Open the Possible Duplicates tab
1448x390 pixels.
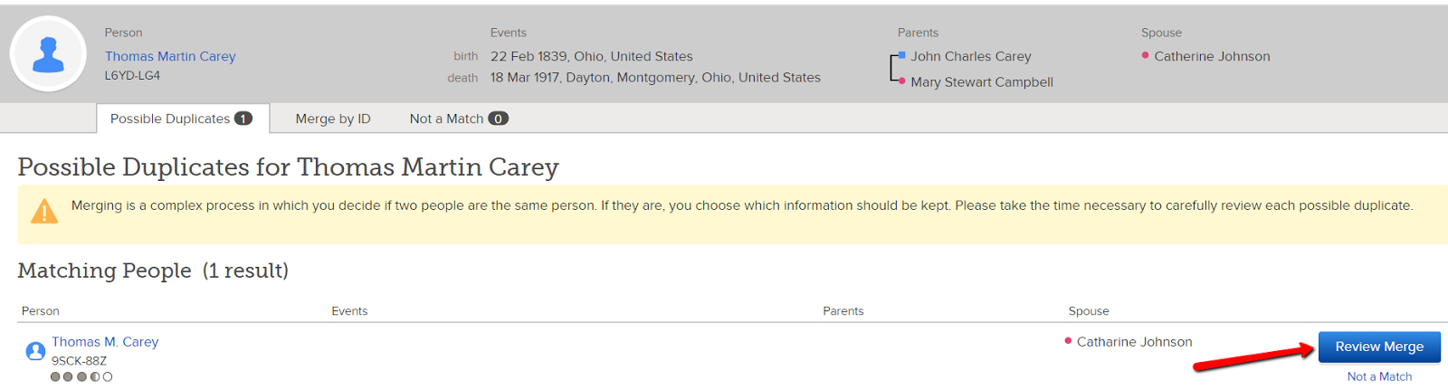click(x=181, y=119)
